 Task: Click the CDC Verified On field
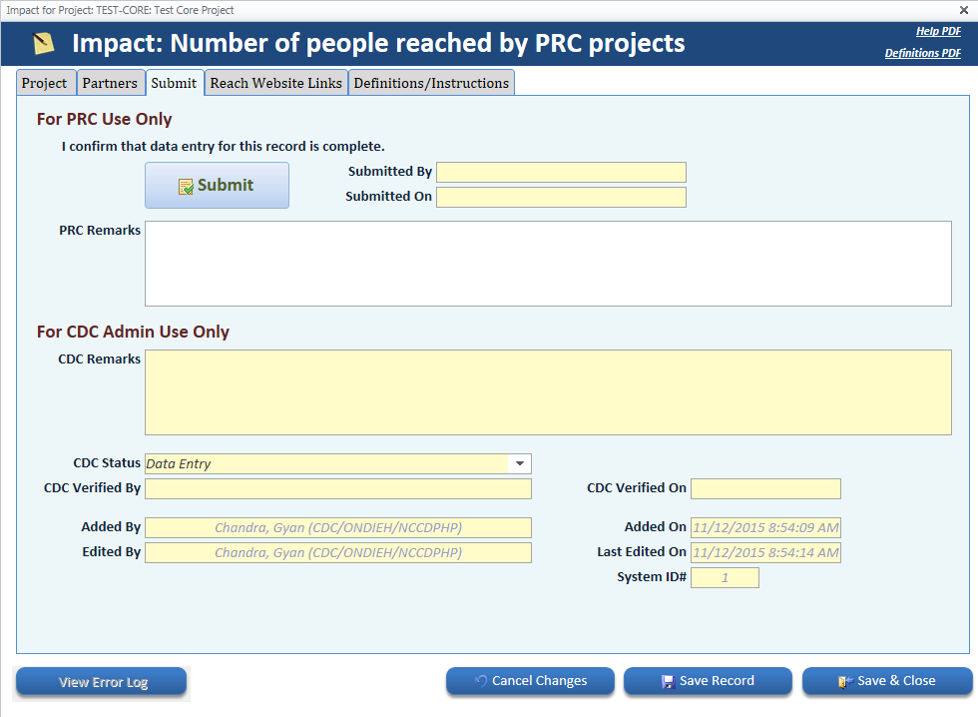pyautogui.click(x=765, y=488)
